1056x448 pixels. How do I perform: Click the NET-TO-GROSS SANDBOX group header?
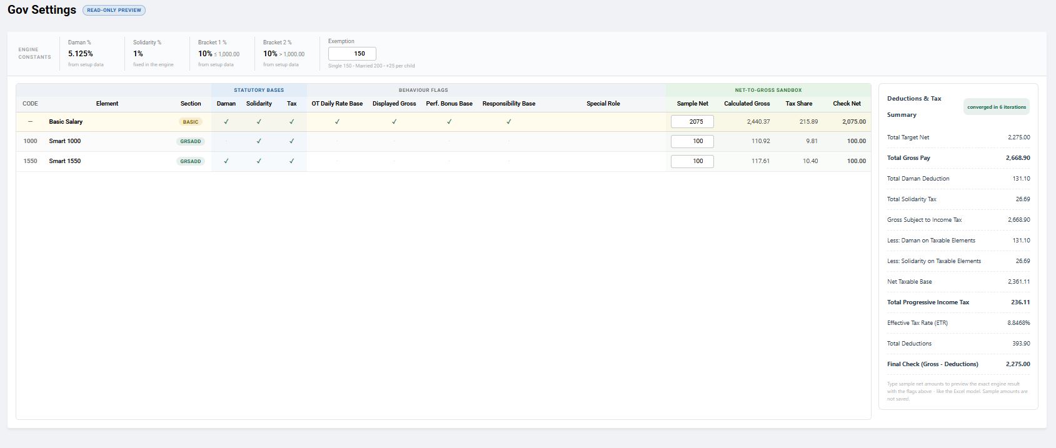(768, 91)
